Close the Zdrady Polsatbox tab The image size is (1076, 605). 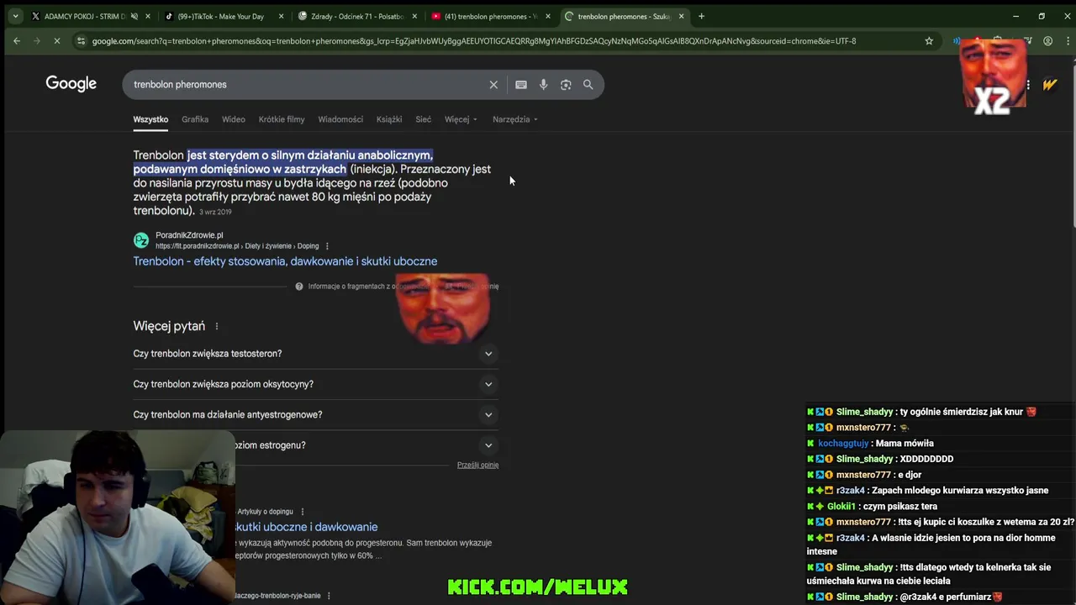pos(414,16)
